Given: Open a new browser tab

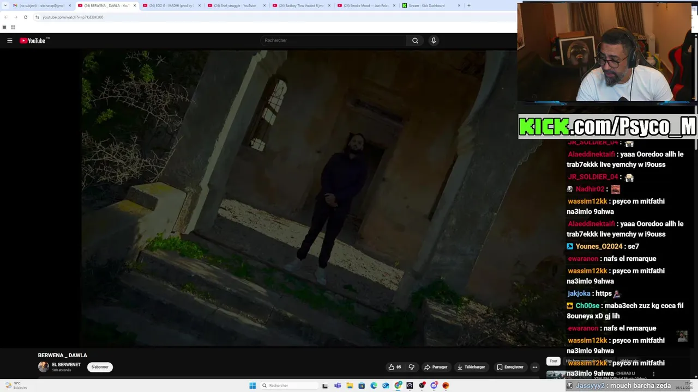Looking at the screenshot, I should [x=468, y=5].
